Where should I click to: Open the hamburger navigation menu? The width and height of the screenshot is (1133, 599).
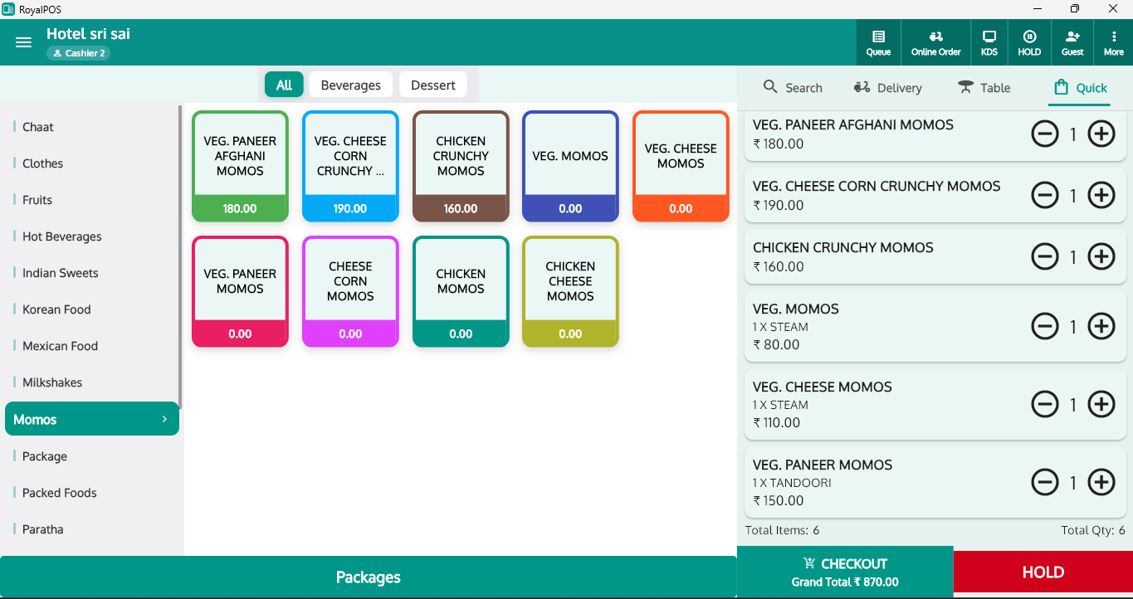click(x=23, y=42)
